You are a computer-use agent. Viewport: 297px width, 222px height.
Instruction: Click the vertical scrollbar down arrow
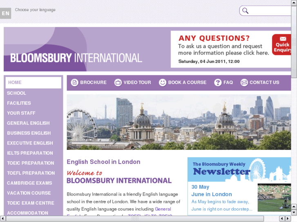pos(294,212)
